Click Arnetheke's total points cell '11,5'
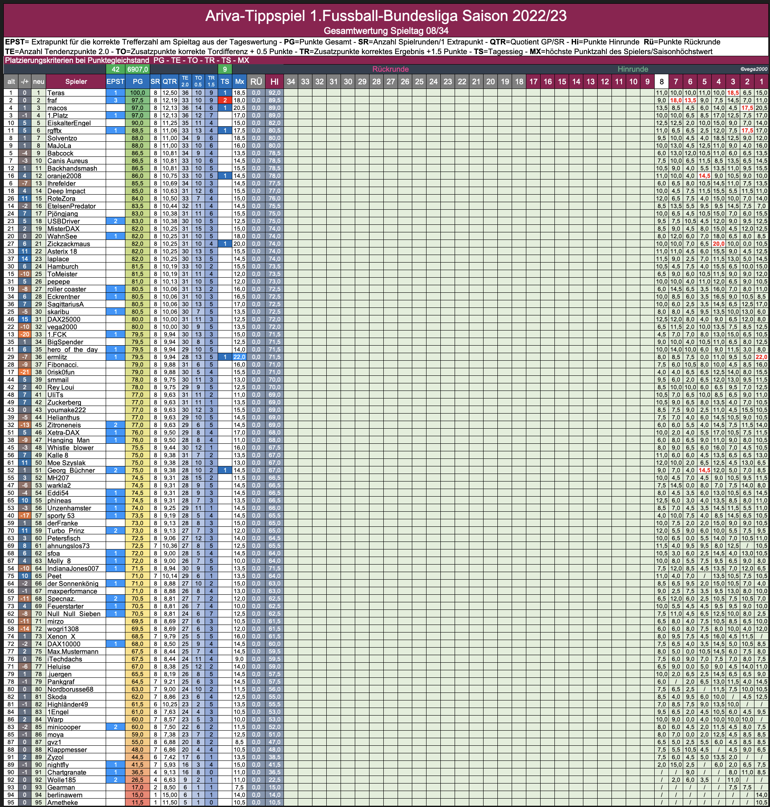 pos(138,802)
